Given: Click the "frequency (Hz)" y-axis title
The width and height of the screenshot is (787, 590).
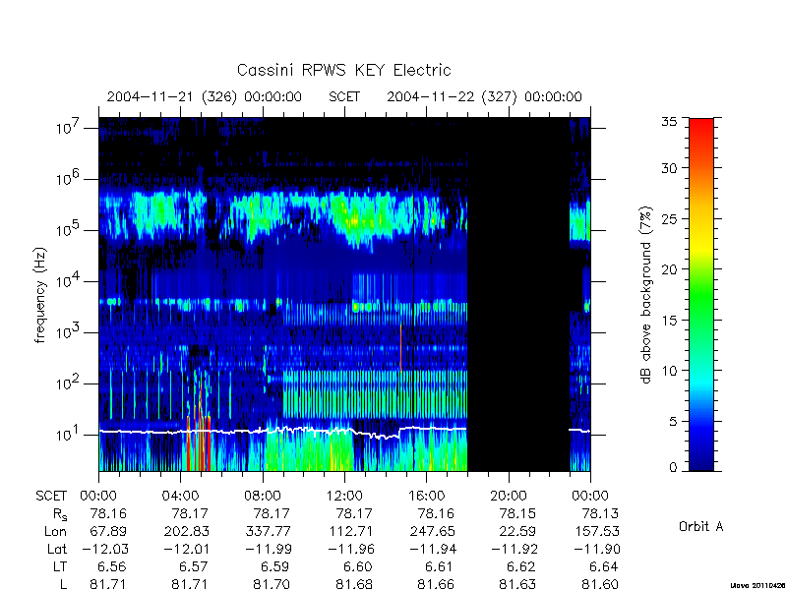Looking at the screenshot, I should (40, 295).
